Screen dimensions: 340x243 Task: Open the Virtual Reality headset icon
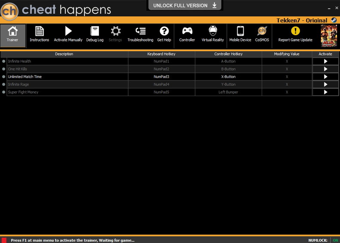[213, 31]
